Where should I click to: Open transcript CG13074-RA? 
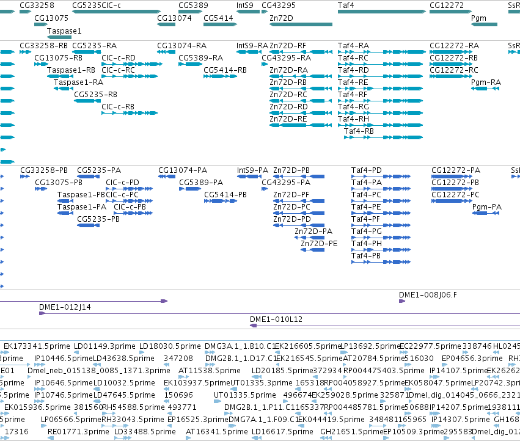[181, 45]
